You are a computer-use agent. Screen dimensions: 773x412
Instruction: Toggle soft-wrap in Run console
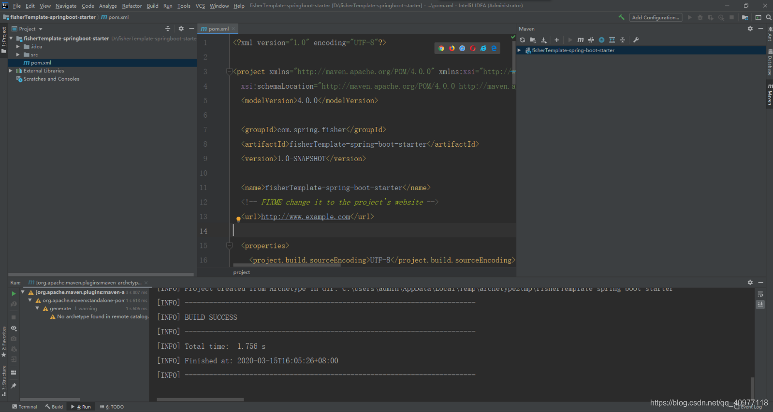click(x=760, y=294)
